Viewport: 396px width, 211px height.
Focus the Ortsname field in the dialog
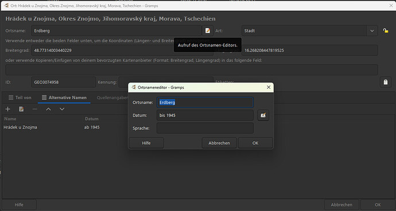coord(205,102)
